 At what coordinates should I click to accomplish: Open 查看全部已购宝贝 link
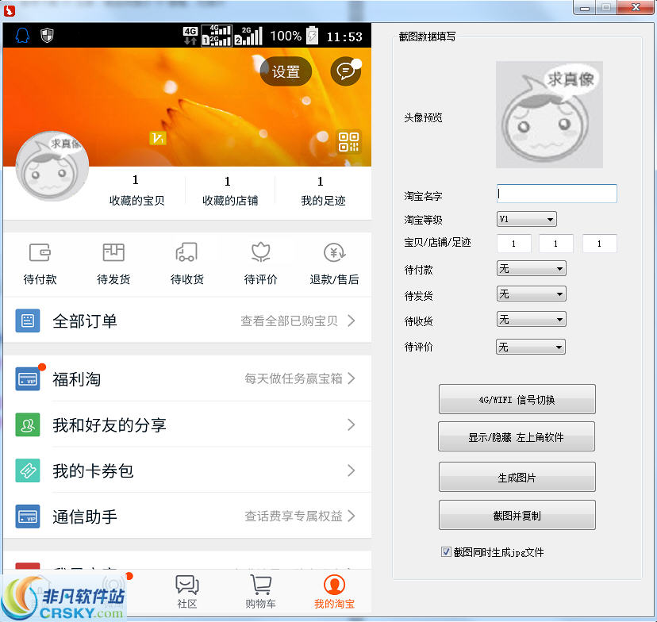(x=289, y=321)
